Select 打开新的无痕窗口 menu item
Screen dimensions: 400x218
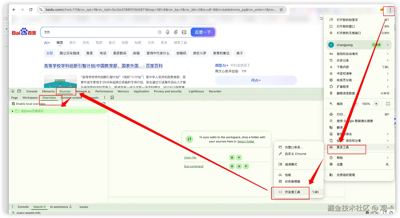[x=359, y=33]
